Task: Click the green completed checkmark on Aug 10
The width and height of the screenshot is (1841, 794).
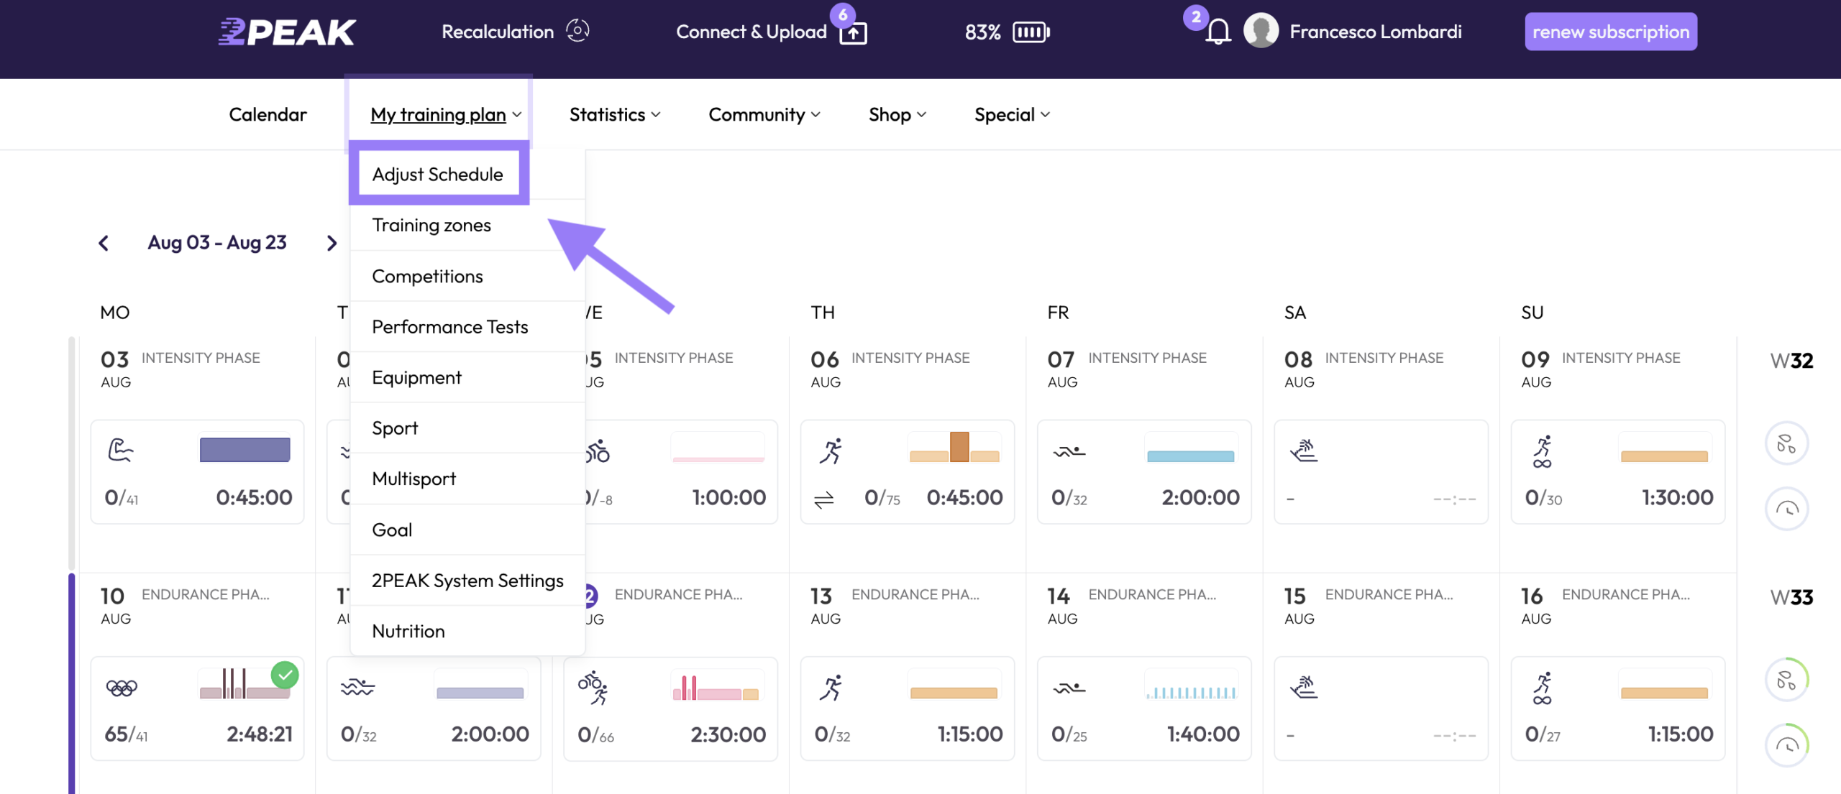Action: 285,675
